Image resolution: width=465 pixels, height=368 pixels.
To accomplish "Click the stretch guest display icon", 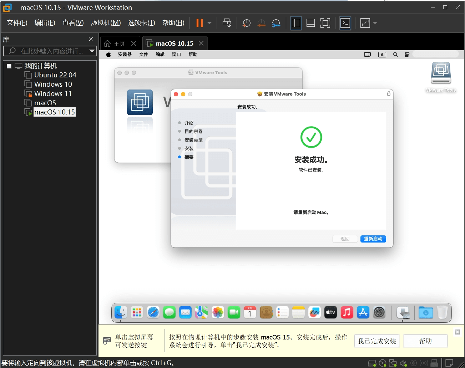I will [x=365, y=23].
